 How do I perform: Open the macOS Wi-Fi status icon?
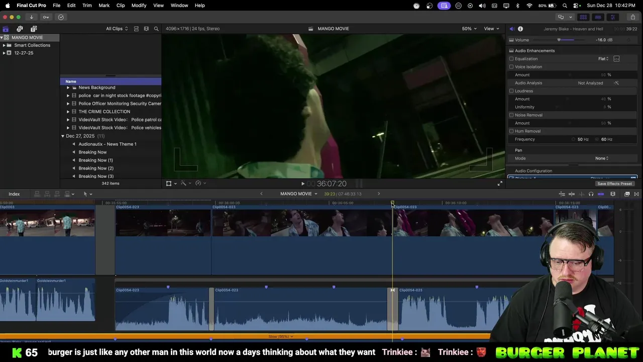point(529,6)
